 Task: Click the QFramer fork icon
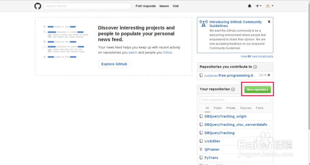tap(201, 149)
